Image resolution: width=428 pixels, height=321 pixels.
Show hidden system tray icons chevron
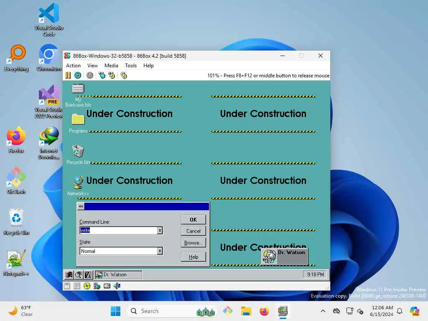[x=323, y=311]
